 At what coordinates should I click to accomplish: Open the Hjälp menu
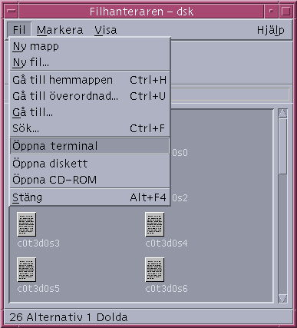coord(270,30)
